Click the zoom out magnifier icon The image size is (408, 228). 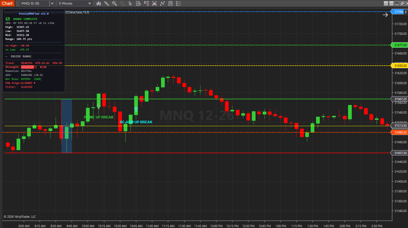coord(122,3)
